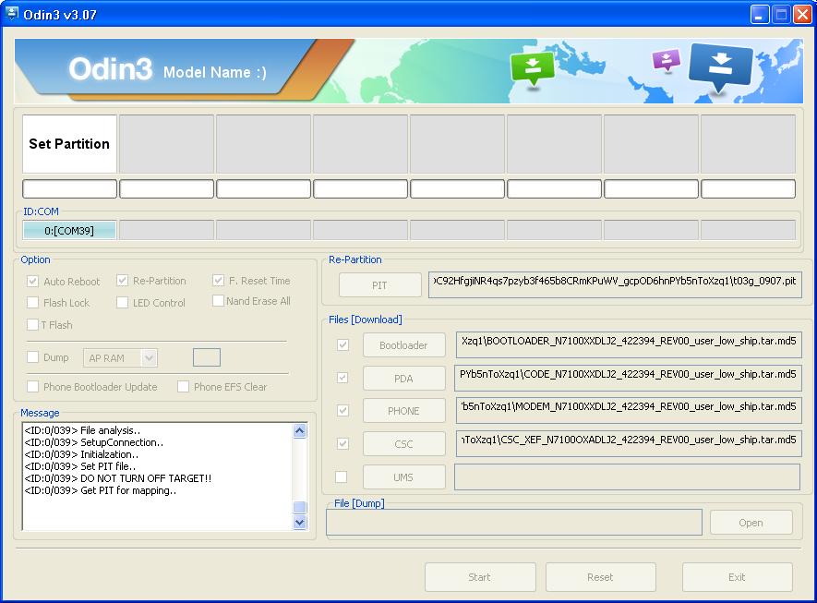Click the purple download bubble icon in banner
The image size is (817, 603).
666,60
